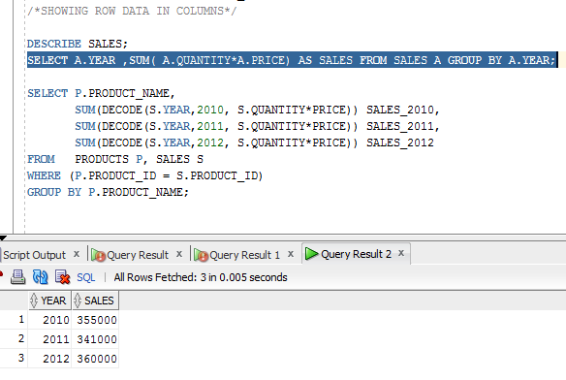
Task: Select the sales value 360000
Action: coord(95,359)
